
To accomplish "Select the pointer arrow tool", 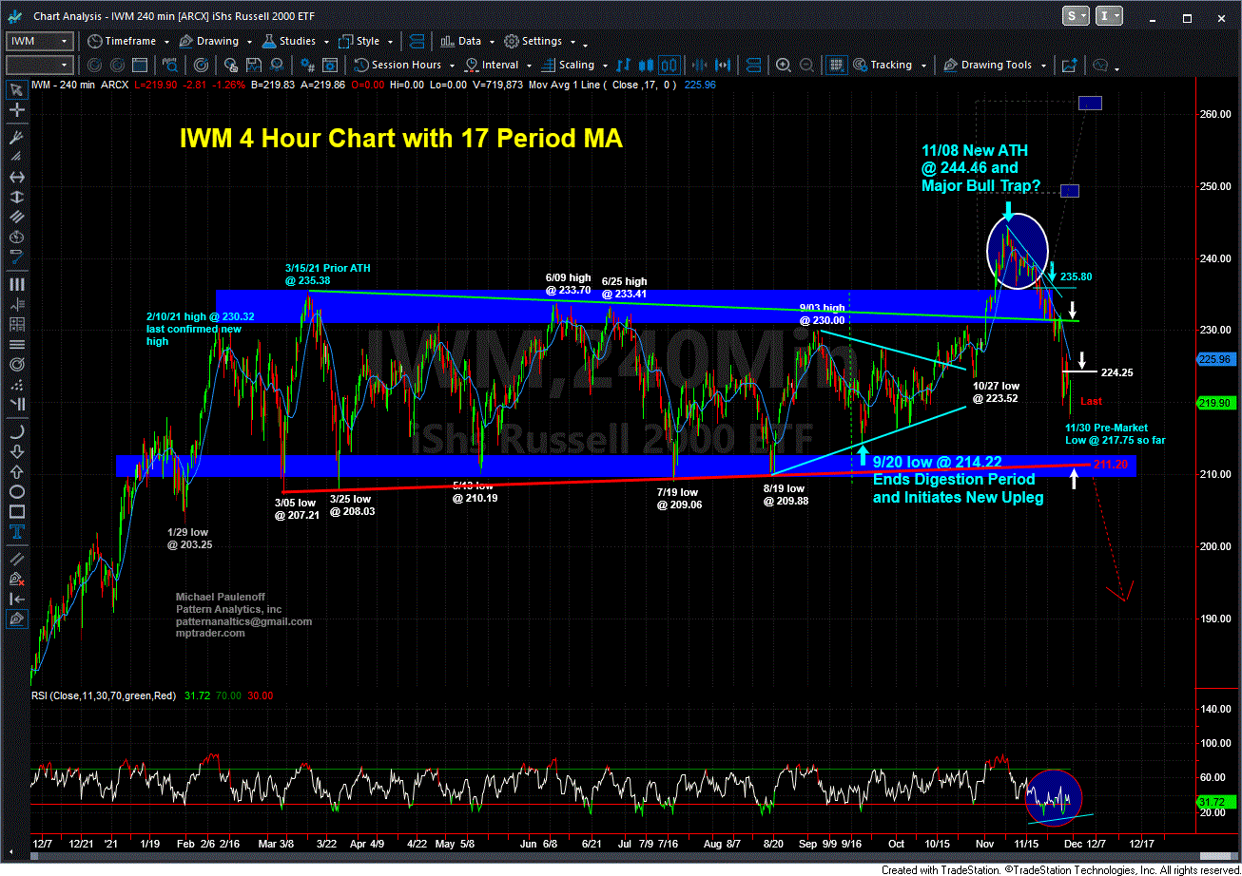I will (x=16, y=90).
